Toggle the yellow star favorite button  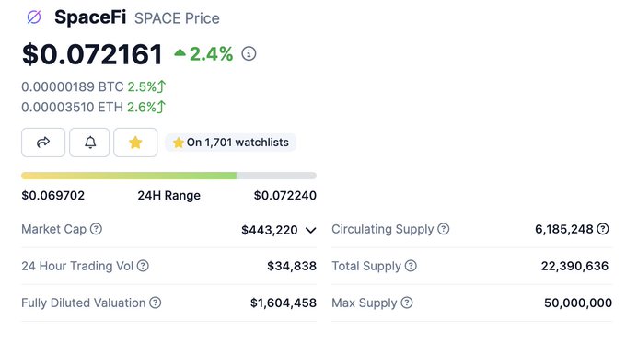pyautogui.click(x=135, y=143)
